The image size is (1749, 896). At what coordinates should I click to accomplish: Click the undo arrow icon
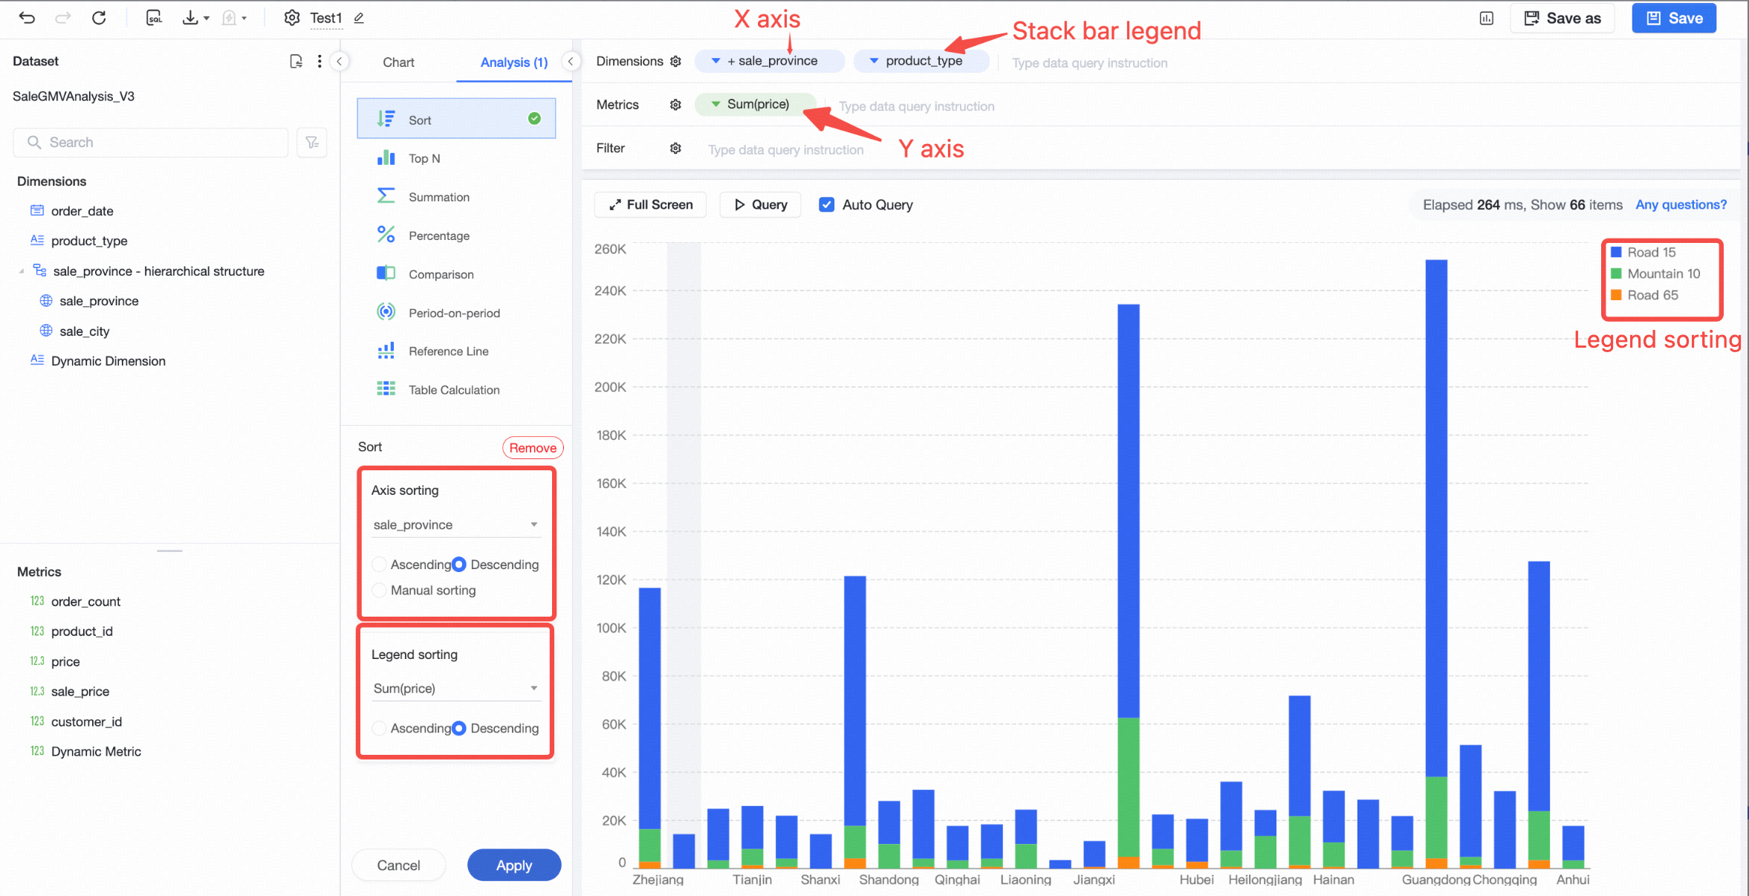[27, 18]
